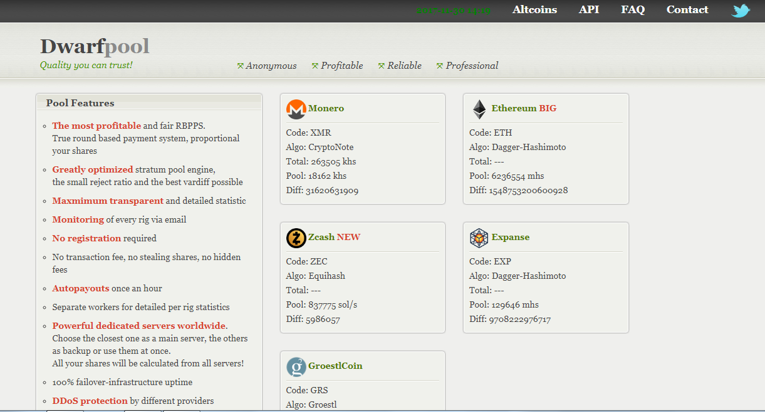
Task: Click the Monero coin logo
Action: point(296,109)
